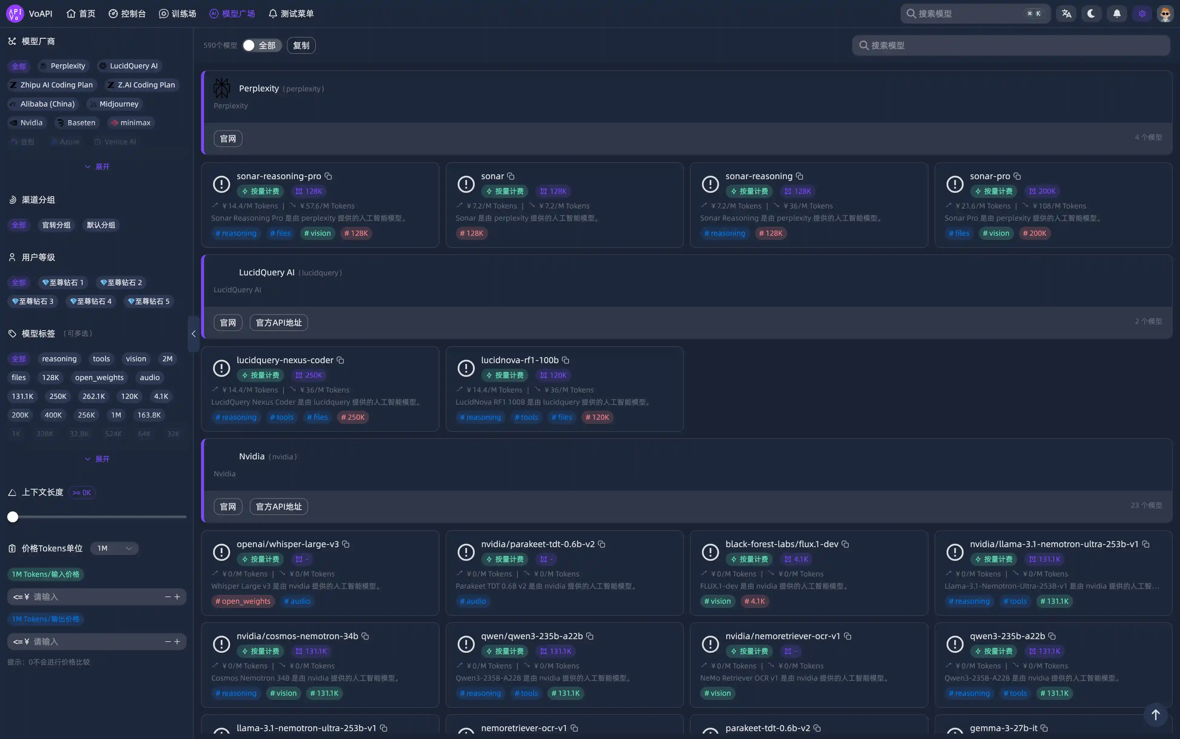Open the price Tokens unit 1M dropdown
This screenshot has height=739, width=1180.
click(114, 548)
